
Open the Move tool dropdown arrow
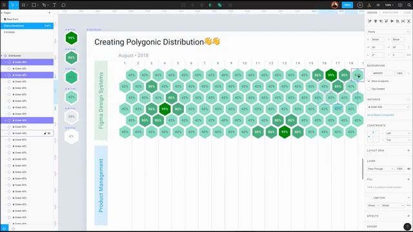tap(16, 5)
